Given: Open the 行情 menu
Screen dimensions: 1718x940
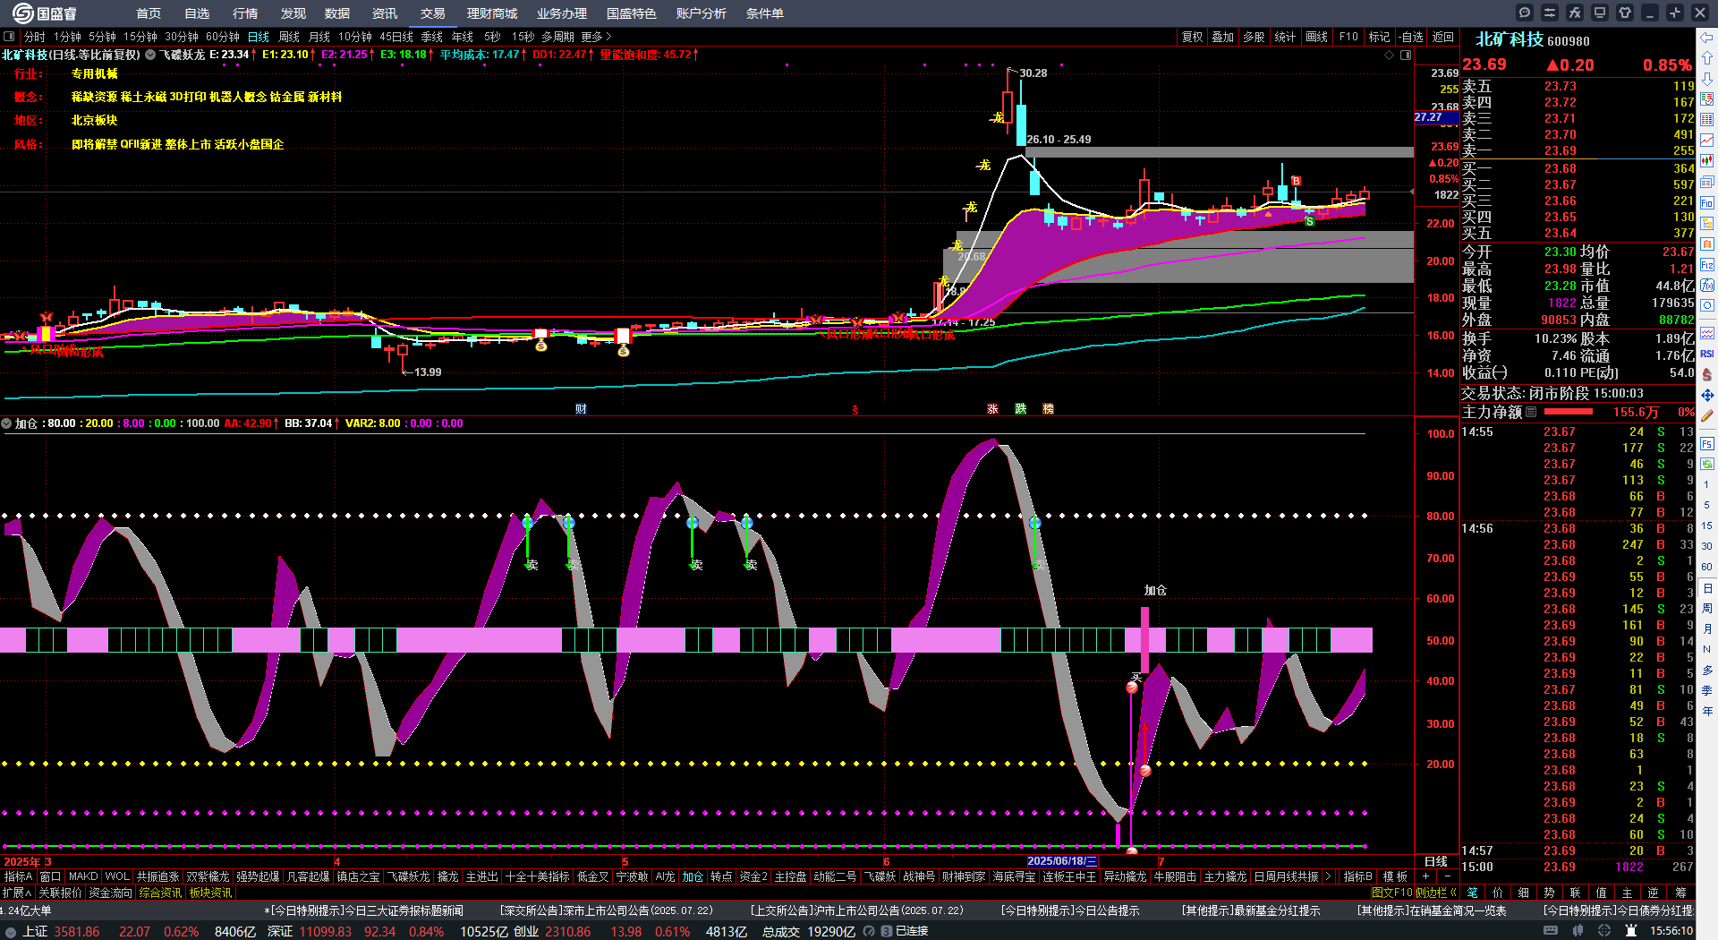Looking at the screenshot, I should click(245, 13).
